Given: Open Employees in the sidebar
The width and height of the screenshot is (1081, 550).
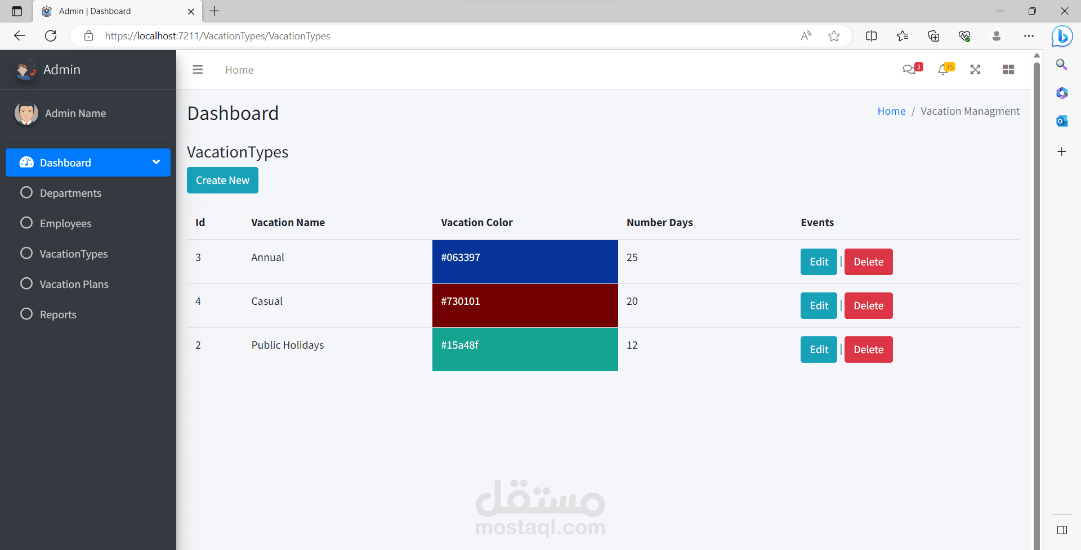Looking at the screenshot, I should pos(65,223).
